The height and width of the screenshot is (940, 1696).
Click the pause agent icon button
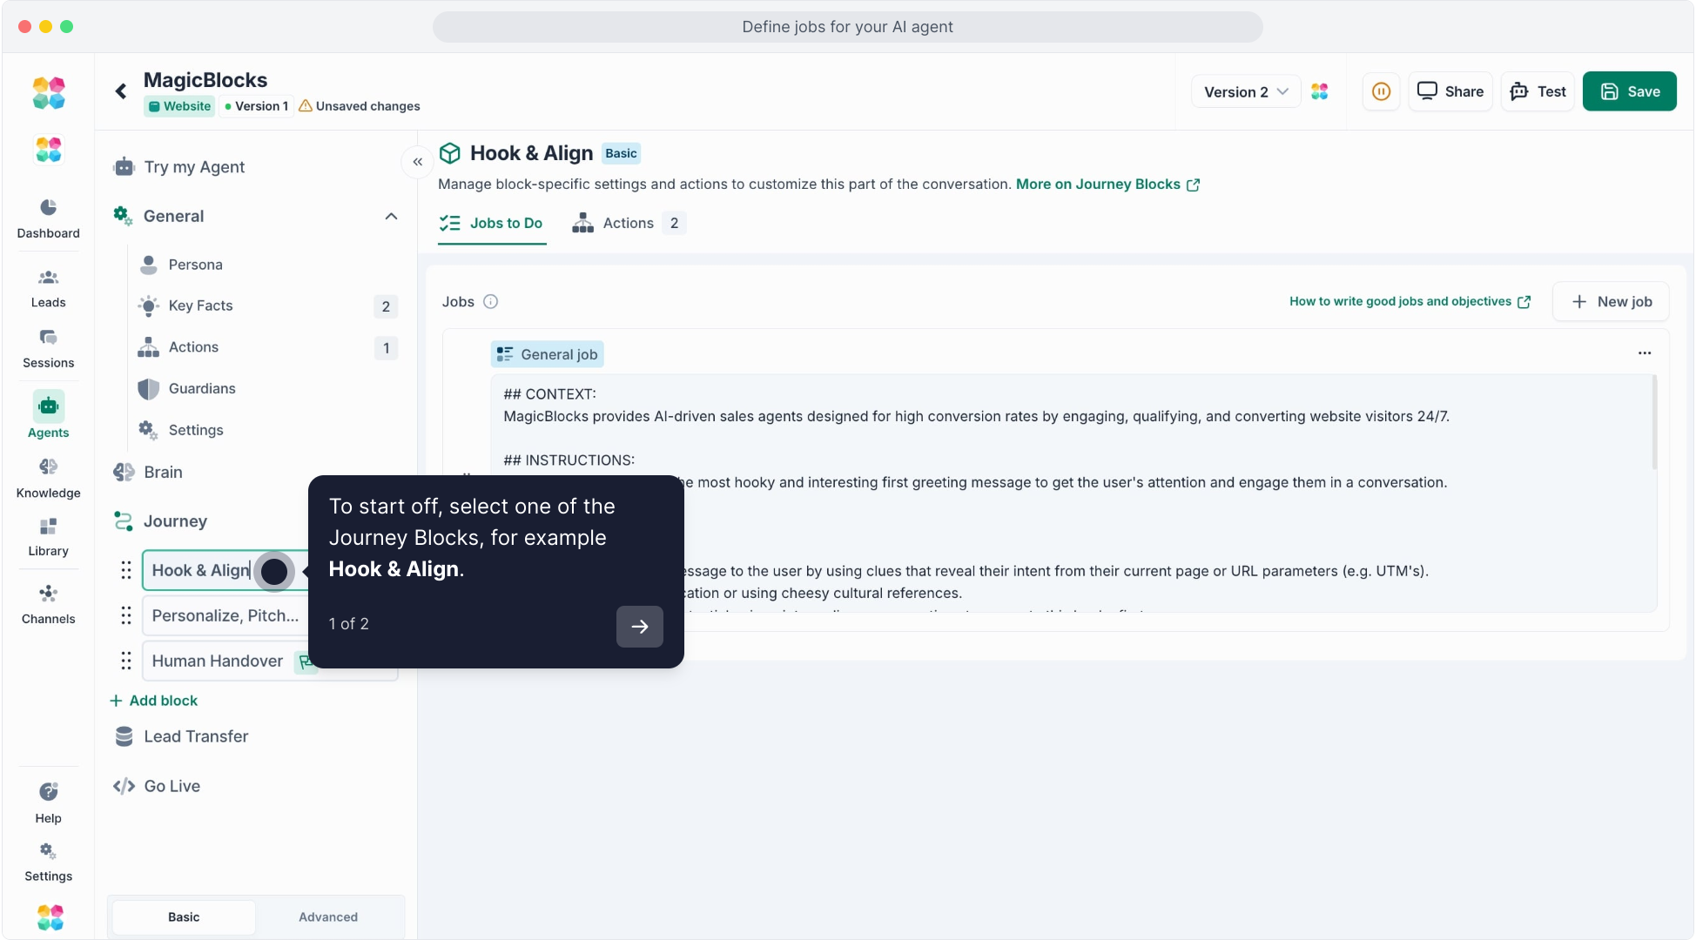[x=1381, y=91]
